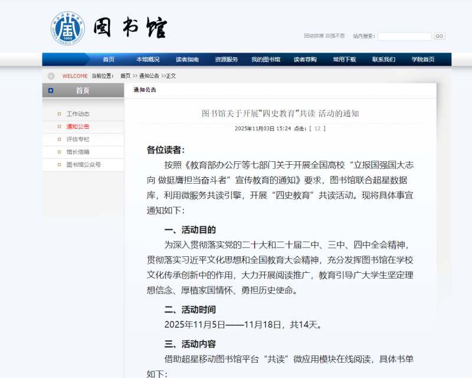Open the 读者指南 navigation menu
The height and width of the screenshot is (378, 472).
[187, 60]
